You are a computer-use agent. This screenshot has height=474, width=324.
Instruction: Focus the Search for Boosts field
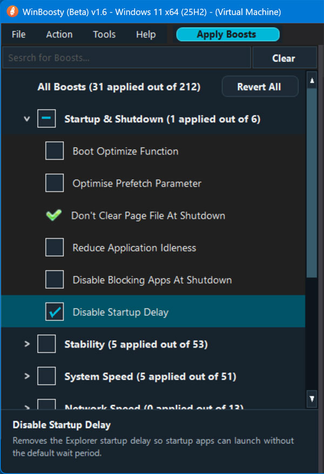tap(127, 57)
